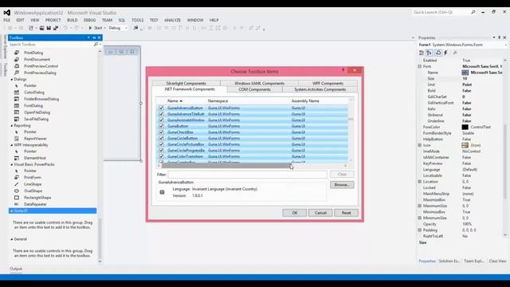Switch to the WPF Components tab
Viewport: 510px width, 287px height.
[328, 83]
